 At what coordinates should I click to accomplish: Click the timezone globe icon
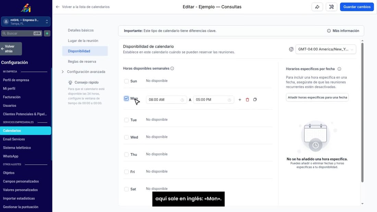(291, 49)
